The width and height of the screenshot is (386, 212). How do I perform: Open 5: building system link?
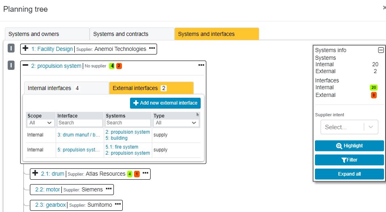[116, 138]
